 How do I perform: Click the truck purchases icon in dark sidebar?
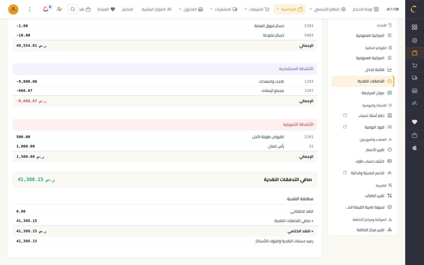pyautogui.click(x=415, y=78)
